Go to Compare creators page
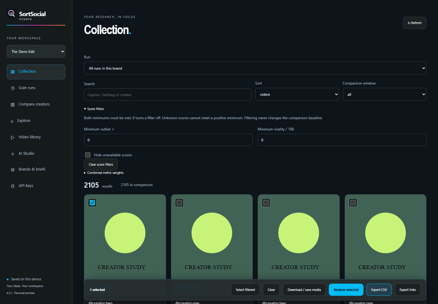This screenshot has height=304, width=438. click(x=36, y=104)
